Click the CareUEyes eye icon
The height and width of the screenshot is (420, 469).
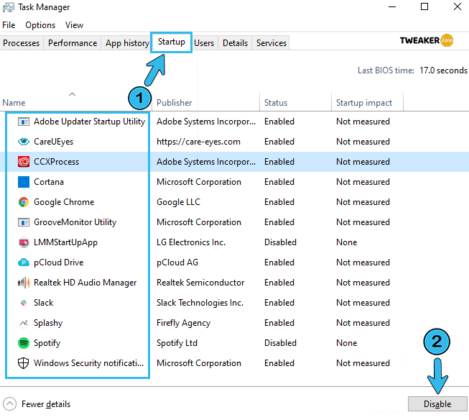click(23, 142)
